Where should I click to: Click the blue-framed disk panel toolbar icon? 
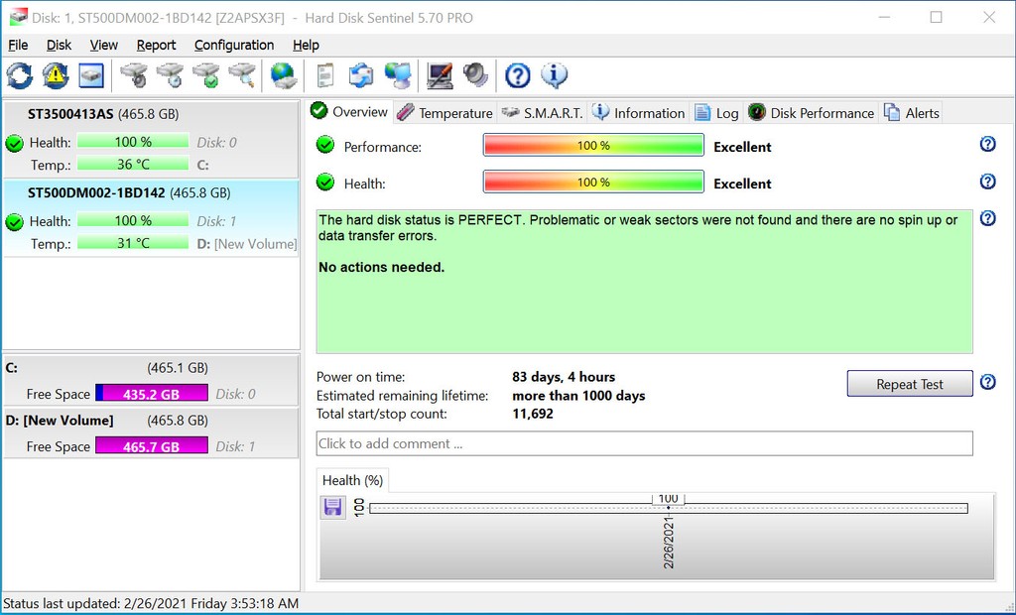click(x=91, y=75)
